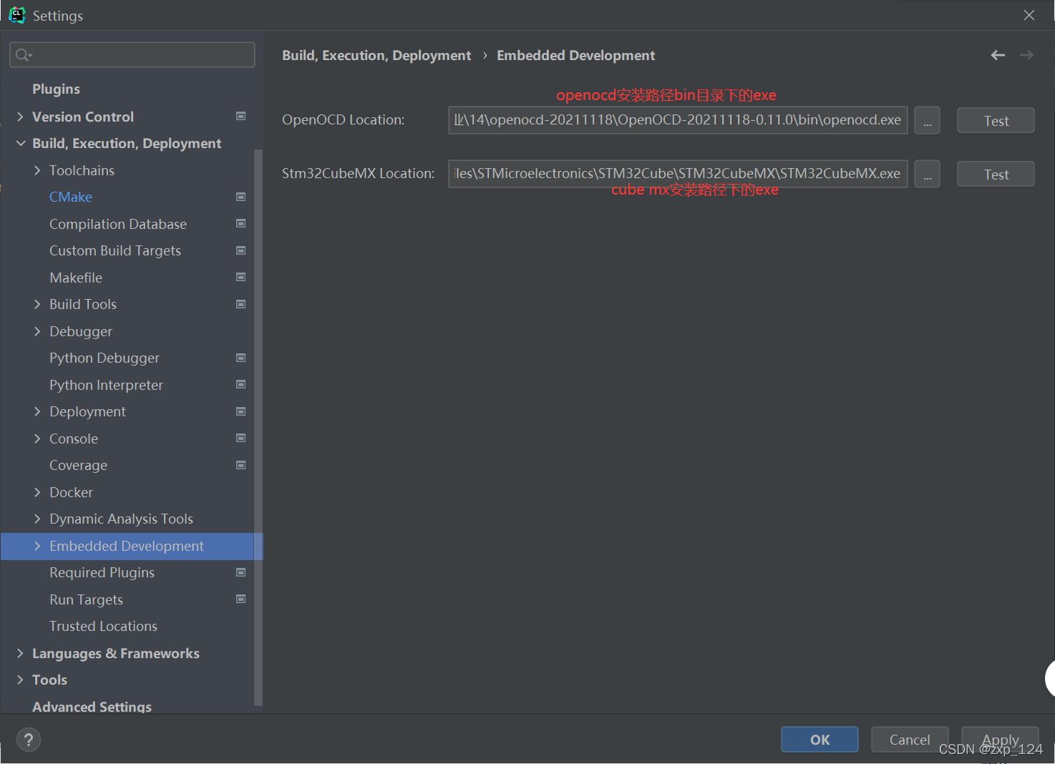This screenshot has height=764, width=1055.
Task: Go forward with the right arrow
Action: pos(1026,55)
